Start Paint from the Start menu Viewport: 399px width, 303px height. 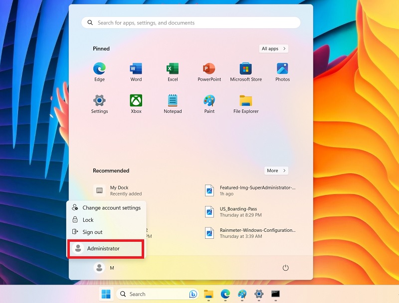209,102
